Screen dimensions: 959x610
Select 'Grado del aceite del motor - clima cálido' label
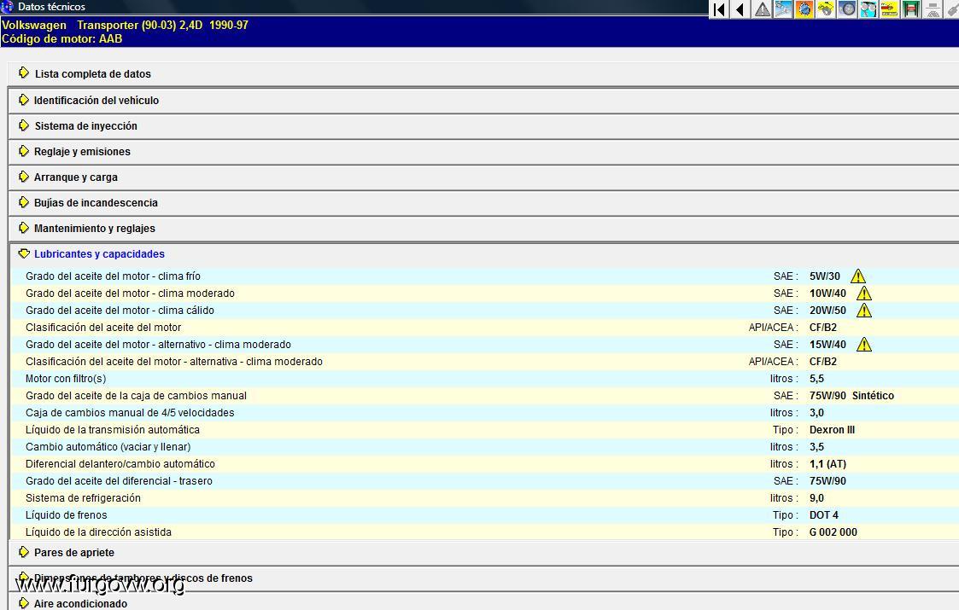click(x=120, y=311)
